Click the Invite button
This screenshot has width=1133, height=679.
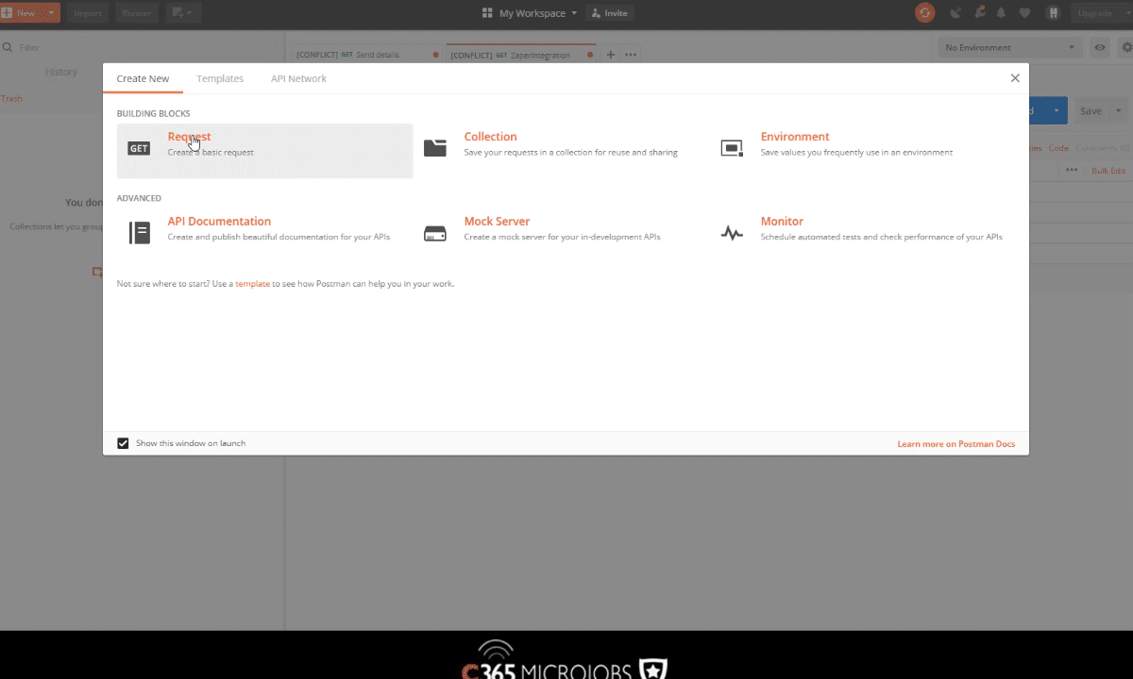(609, 13)
